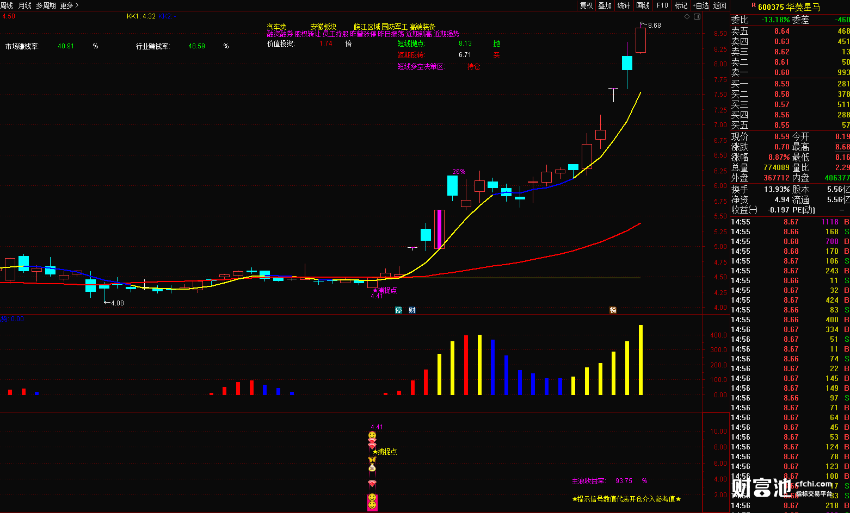Select the 国防军工 sector tag

[x=395, y=27]
